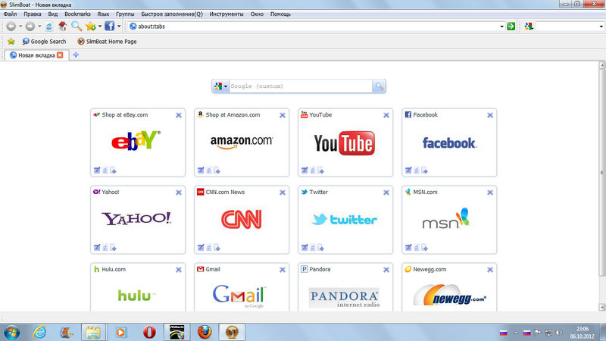This screenshot has width=606, height=341.
Task: Expand the Facebook toolbar dropdown arrow
Action: coord(119,27)
